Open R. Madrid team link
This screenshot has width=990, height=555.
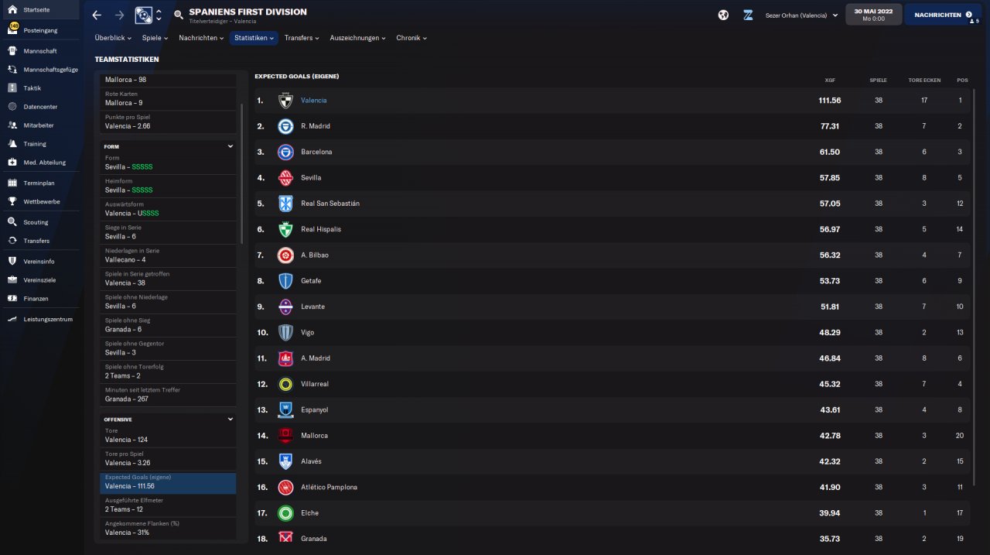316,126
